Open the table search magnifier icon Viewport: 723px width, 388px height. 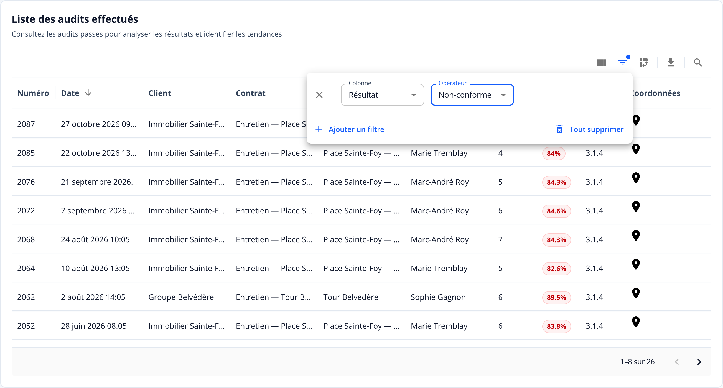(x=698, y=62)
